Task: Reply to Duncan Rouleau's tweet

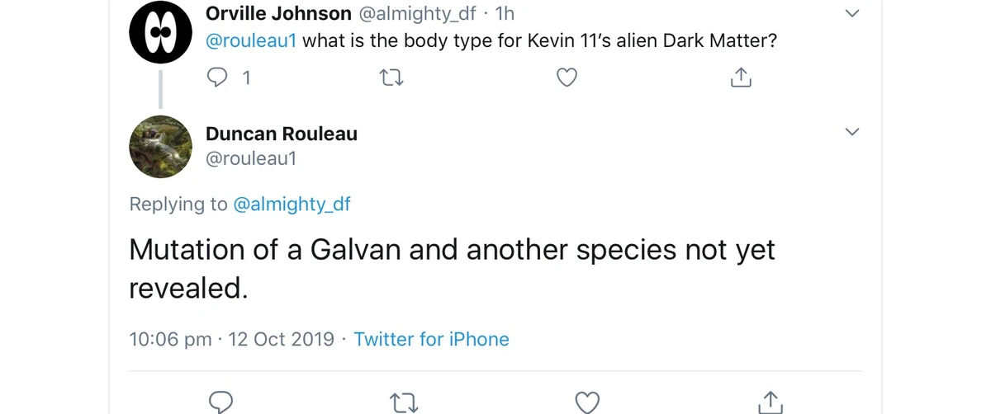Action: point(220,402)
